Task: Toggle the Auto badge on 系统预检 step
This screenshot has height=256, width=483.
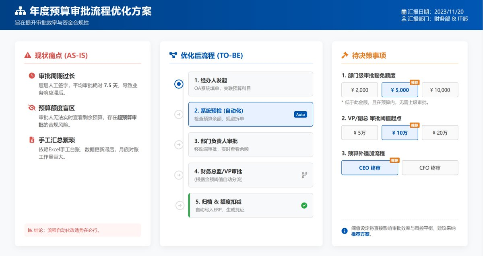Action: tap(300, 114)
